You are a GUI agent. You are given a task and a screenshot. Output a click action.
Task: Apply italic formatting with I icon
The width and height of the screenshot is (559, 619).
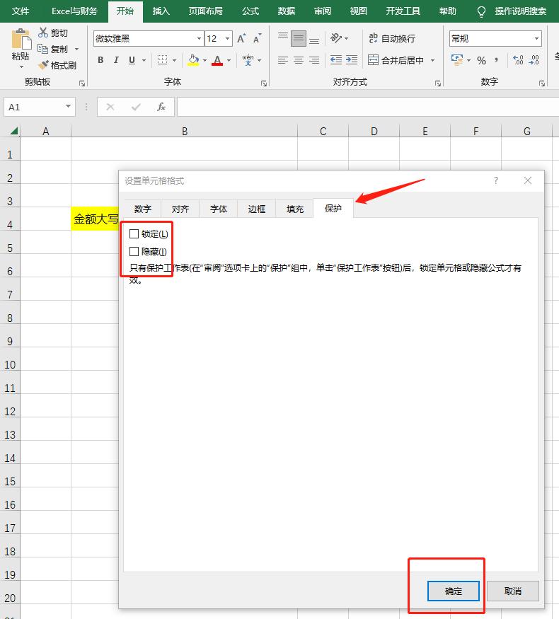(117, 60)
